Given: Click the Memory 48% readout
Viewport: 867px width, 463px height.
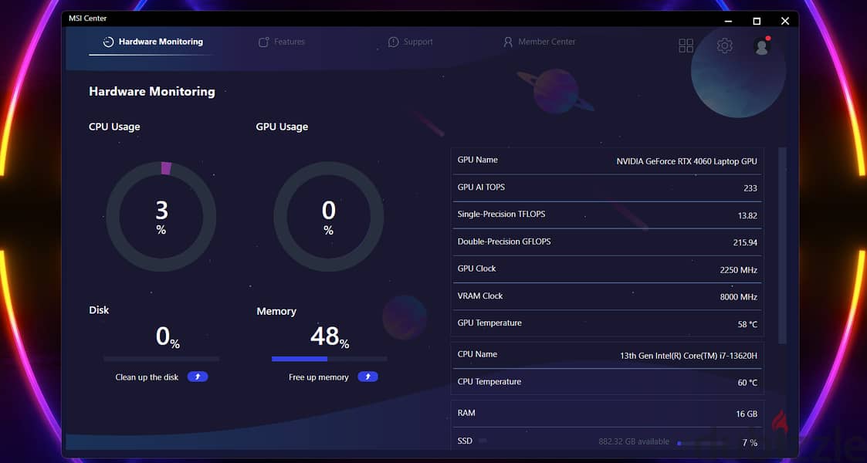Looking at the screenshot, I should click(x=330, y=336).
